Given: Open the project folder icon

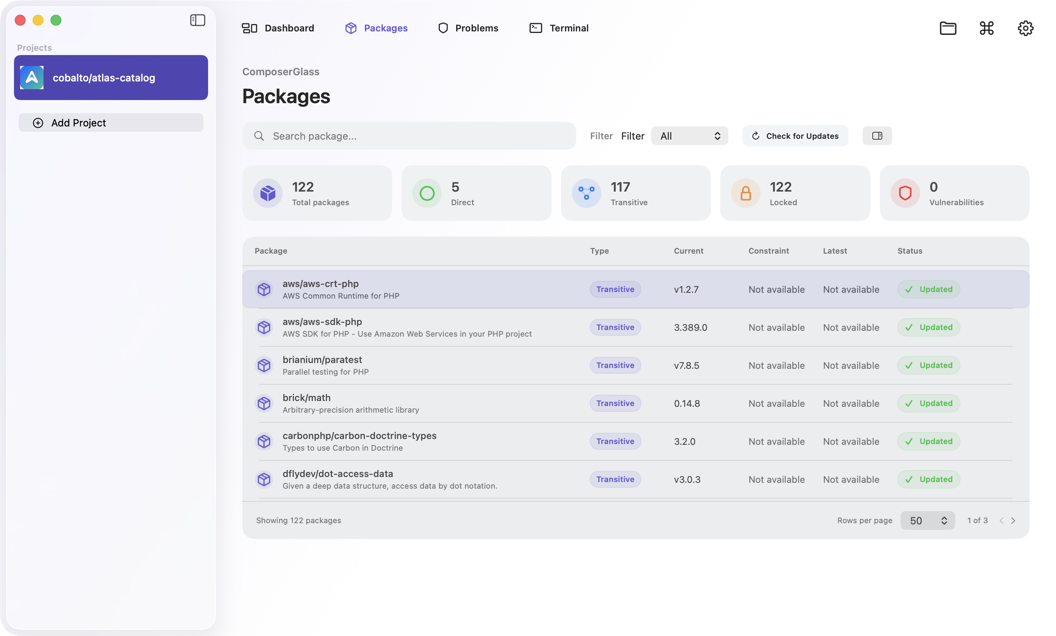Looking at the screenshot, I should [948, 28].
